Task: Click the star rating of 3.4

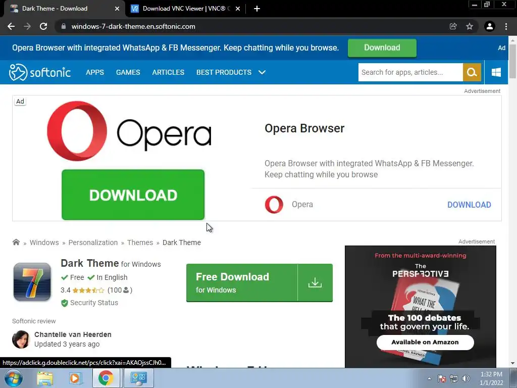Action: [88, 290]
